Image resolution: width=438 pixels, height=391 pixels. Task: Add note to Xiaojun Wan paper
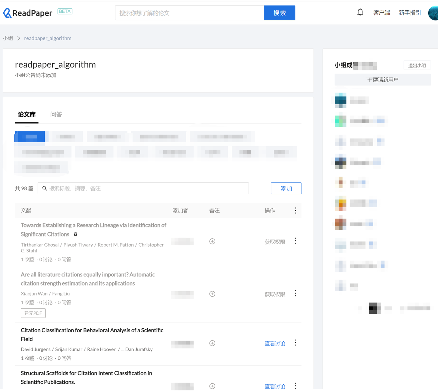click(212, 294)
